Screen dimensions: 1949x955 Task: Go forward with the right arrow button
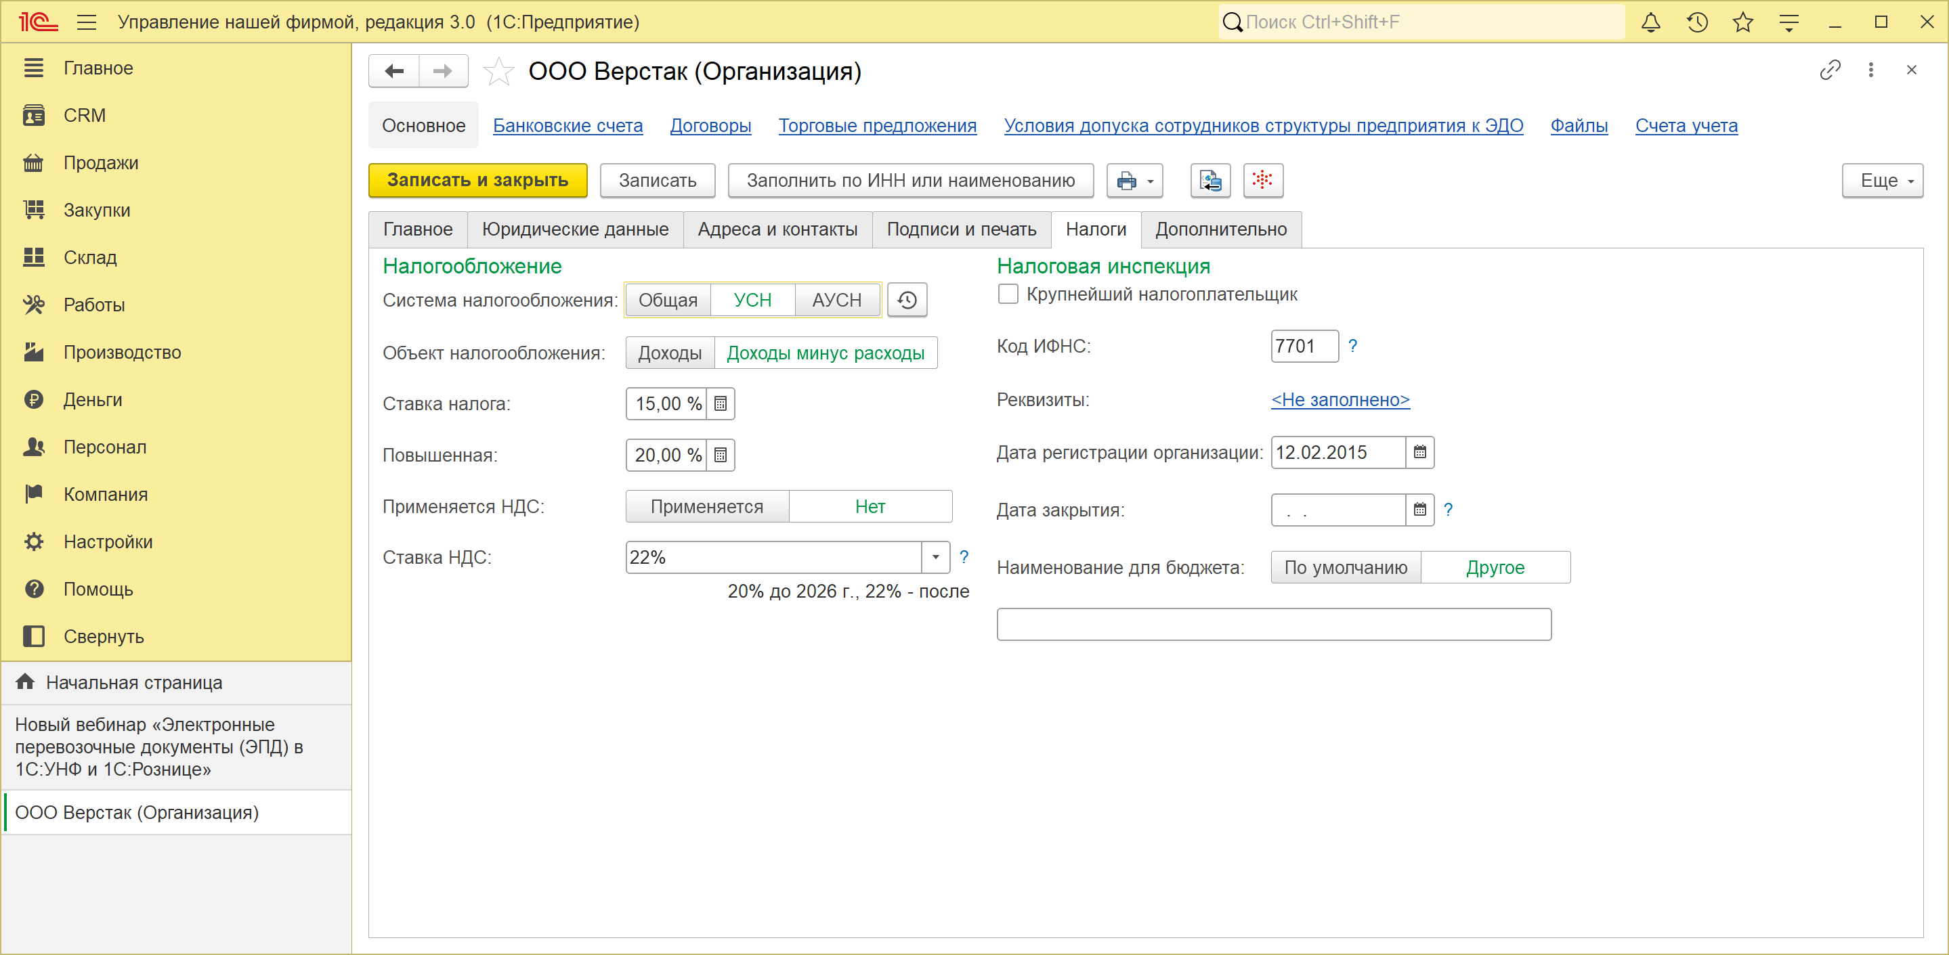point(444,71)
